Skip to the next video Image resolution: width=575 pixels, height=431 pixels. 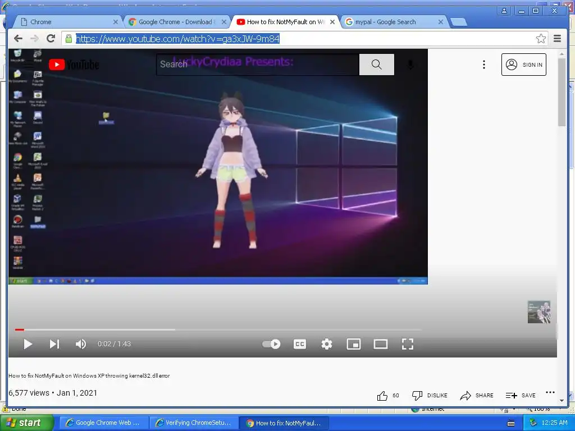point(54,344)
